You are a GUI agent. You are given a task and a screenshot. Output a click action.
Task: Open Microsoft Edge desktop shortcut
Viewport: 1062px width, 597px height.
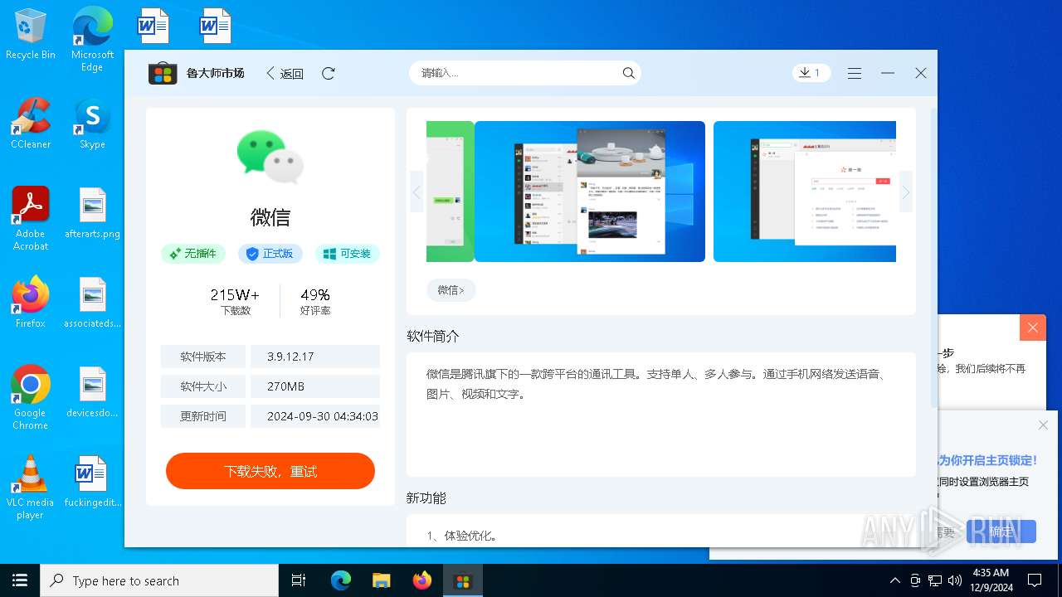[x=92, y=39]
